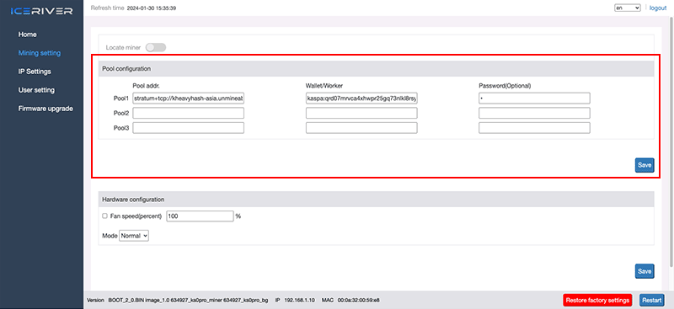Focus Pool2 Wallet/Worker field
Viewport: 674px width, 309px height.
click(x=361, y=113)
